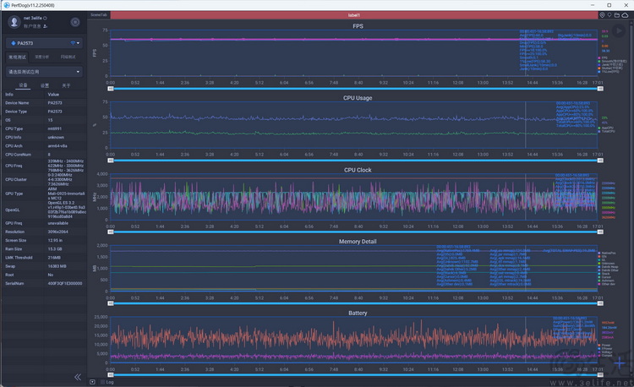Select the 关于 about tab
This screenshot has height=387, width=634.
point(66,85)
